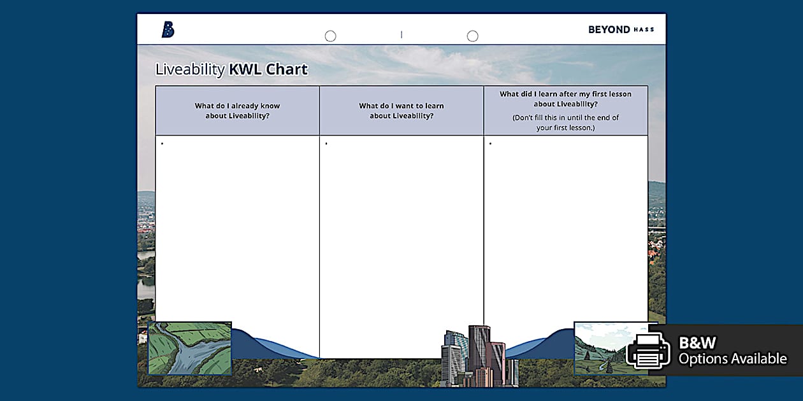Click the center fold mark at page top
This screenshot has height=401, width=803.
[x=401, y=35]
